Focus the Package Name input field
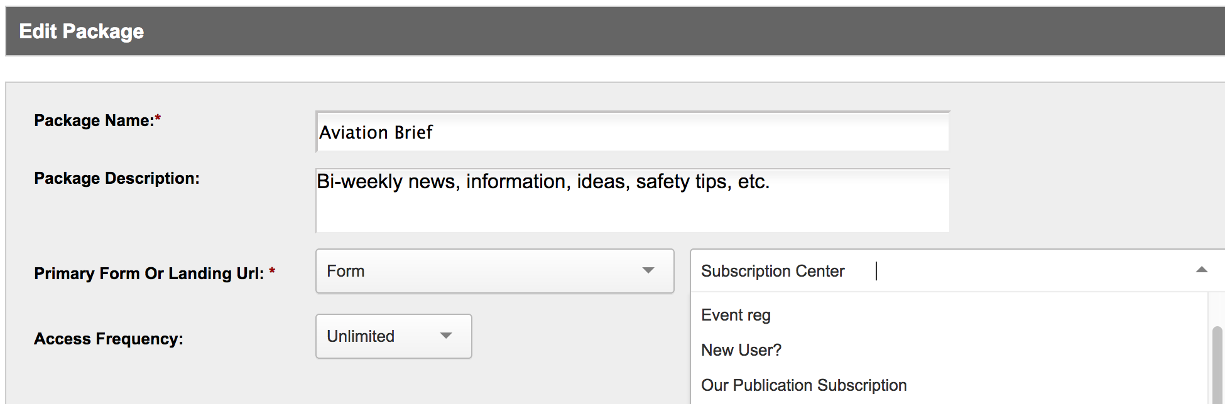Screen dimensions: 1225x404 point(632,132)
